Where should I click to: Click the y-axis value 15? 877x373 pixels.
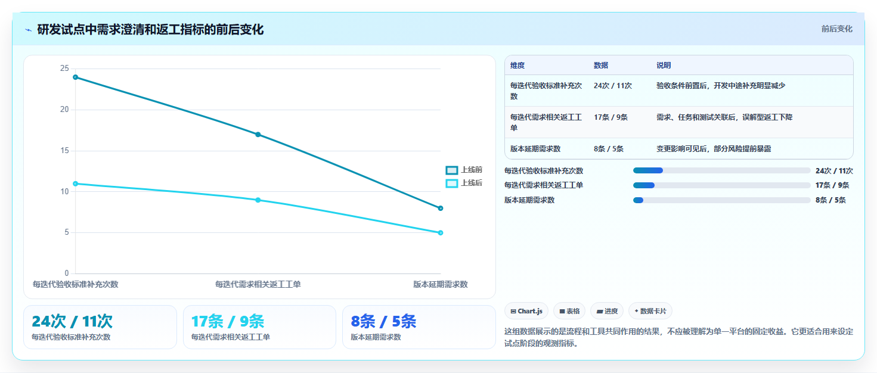tap(64, 151)
